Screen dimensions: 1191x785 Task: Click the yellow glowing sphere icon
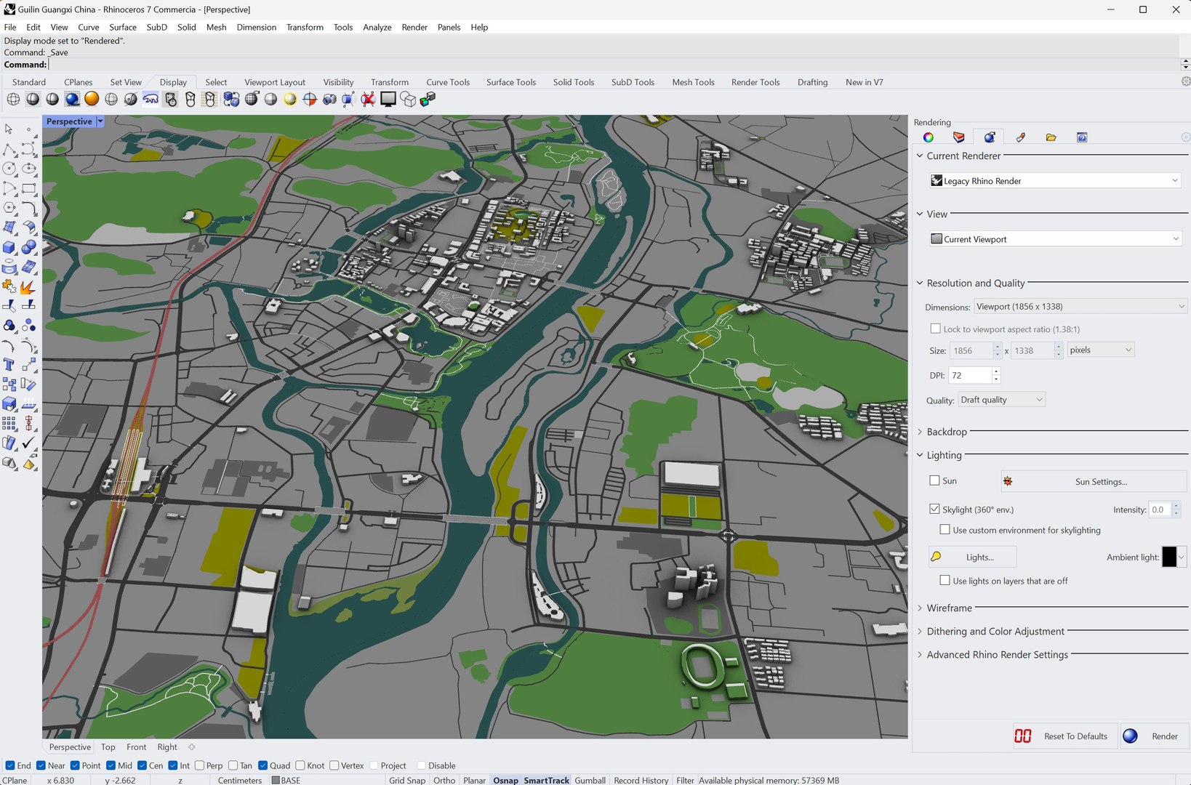point(290,99)
